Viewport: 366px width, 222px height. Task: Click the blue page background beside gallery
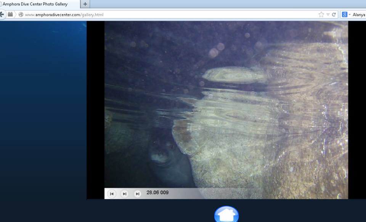(x=43, y=114)
